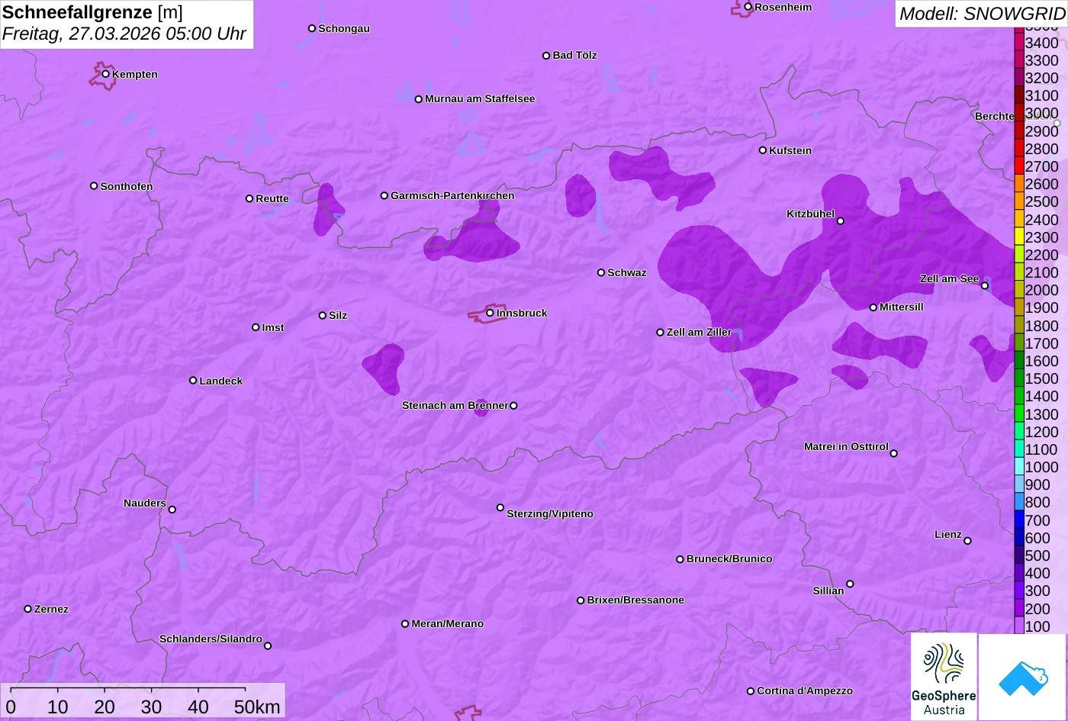Click the Berchtesgaden marker at map edge
The height and width of the screenshot is (721, 1068).
pyautogui.click(x=1057, y=123)
